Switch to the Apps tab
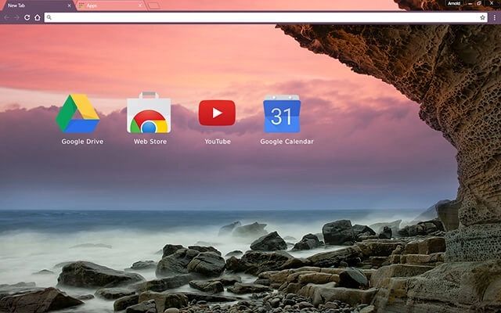This screenshot has width=501, height=313. pos(110,5)
